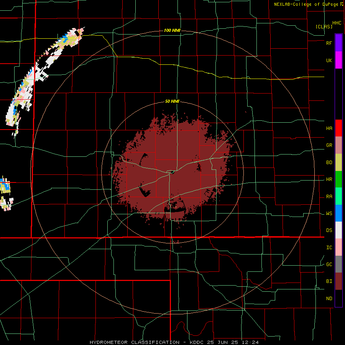Click the RA light green swatch
The image size is (345, 345).
pyautogui.click(x=338, y=196)
